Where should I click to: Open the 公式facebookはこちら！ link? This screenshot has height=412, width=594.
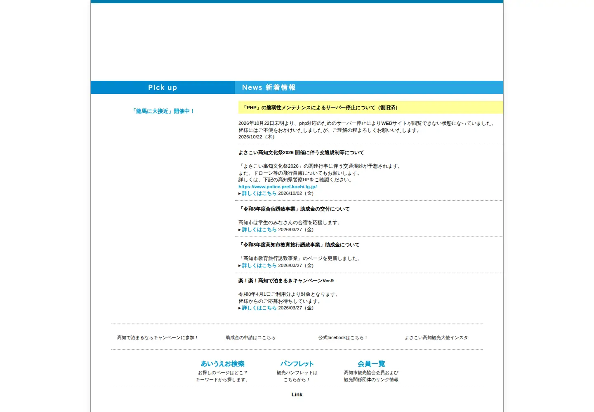click(x=343, y=337)
